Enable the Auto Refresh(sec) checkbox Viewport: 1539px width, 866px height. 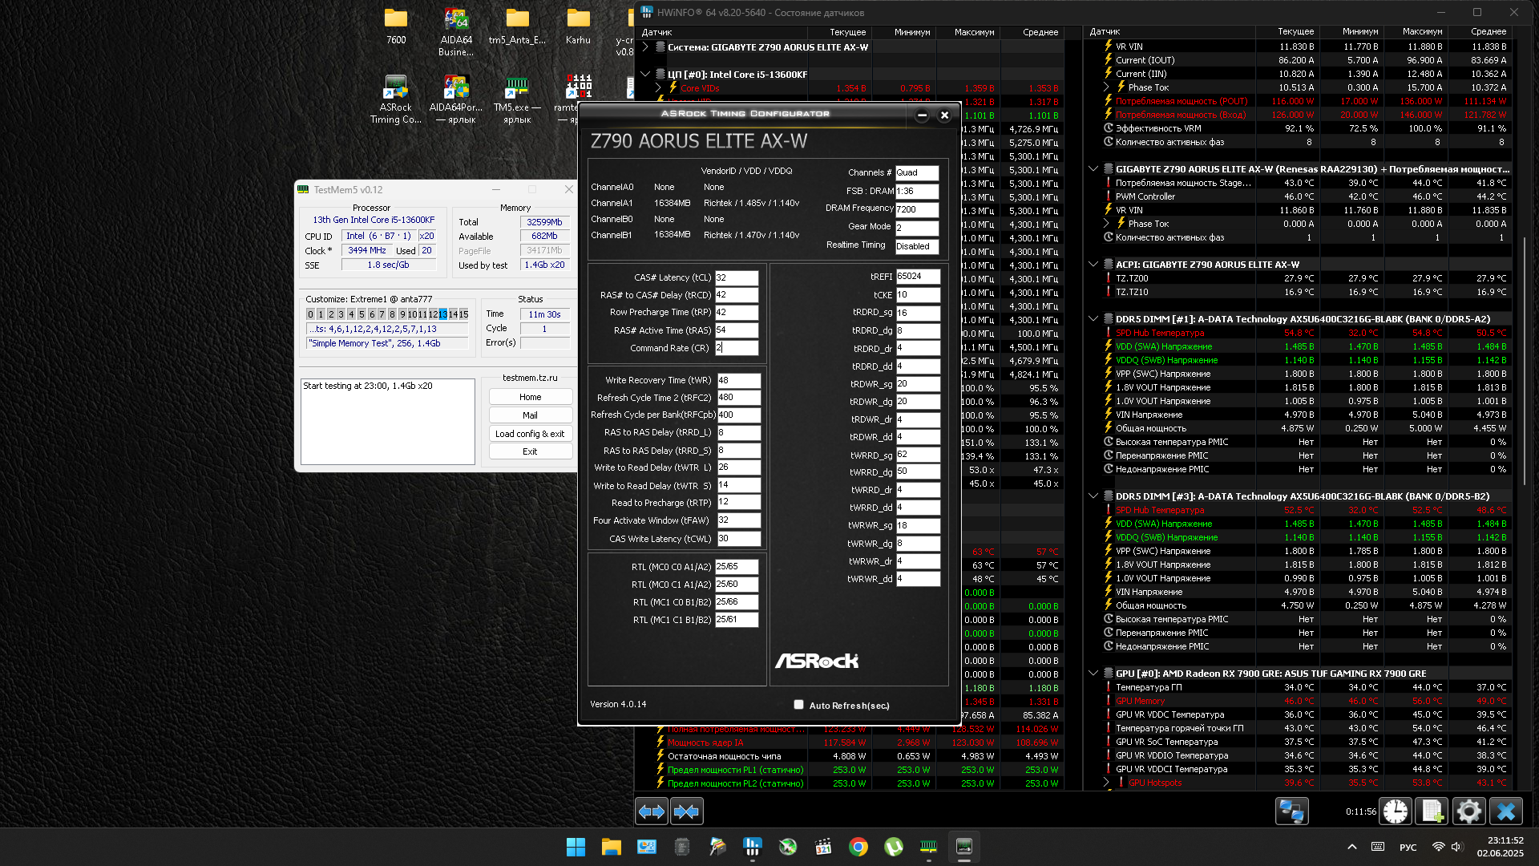tap(798, 705)
